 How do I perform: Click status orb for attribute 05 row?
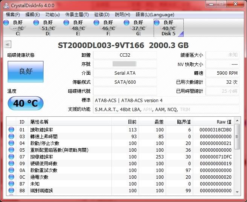(11, 150)
